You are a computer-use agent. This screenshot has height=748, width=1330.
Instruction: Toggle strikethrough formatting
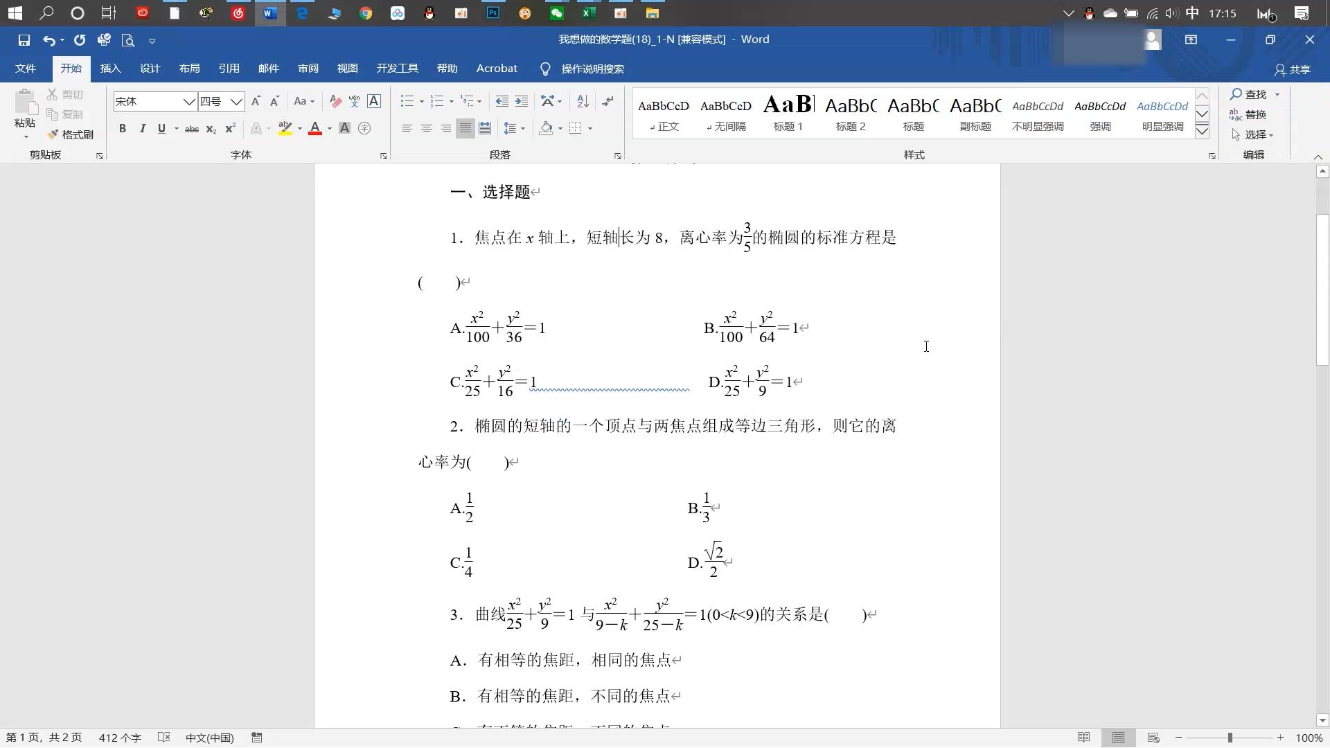(x=192, y=129)
